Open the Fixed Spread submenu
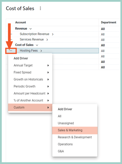 30,73
